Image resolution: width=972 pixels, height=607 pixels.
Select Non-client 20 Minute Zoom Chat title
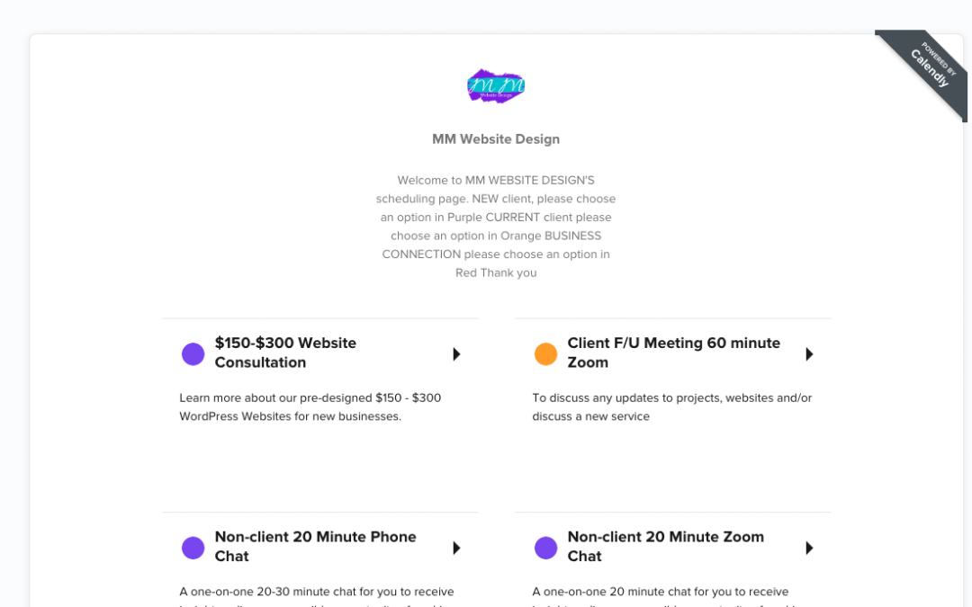[x=666, y=547]
